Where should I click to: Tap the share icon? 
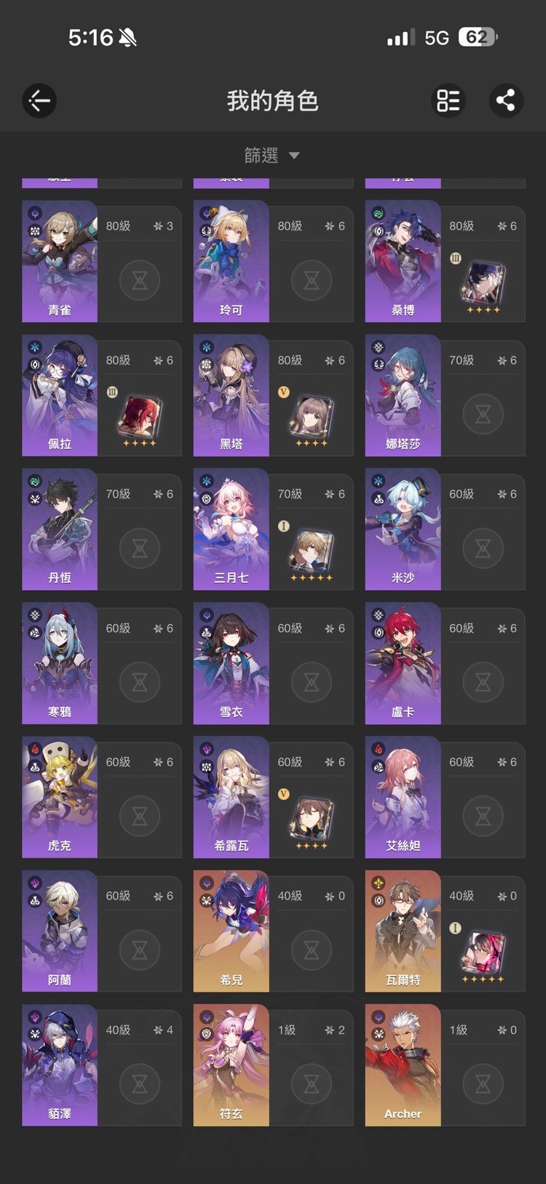(x=505, y=100)
